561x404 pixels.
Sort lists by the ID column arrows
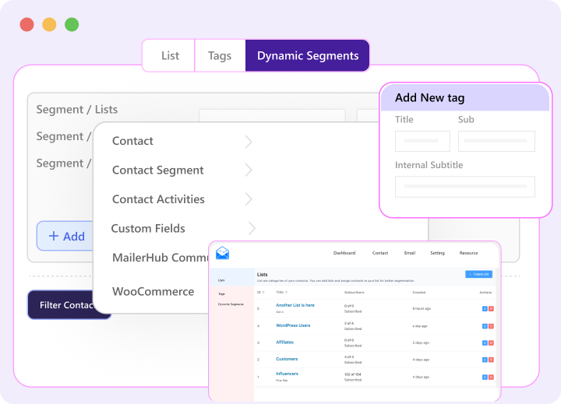click(x=264, y=292)
